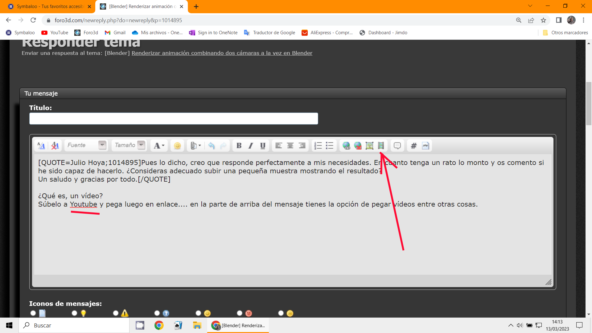This screenshot has width=592, height=333.
Task: Select the lightbulb message icon radio
Action: coord(74,313)
